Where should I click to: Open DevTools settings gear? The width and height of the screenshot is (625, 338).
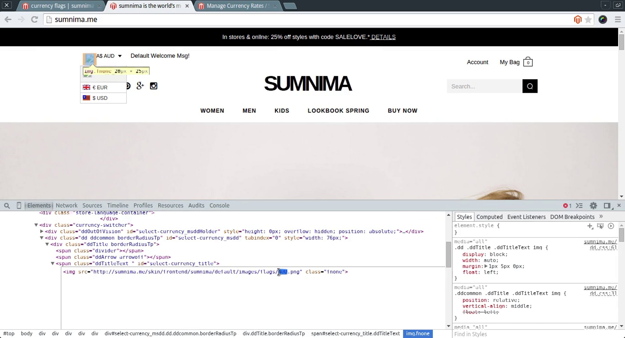[593, 206]
